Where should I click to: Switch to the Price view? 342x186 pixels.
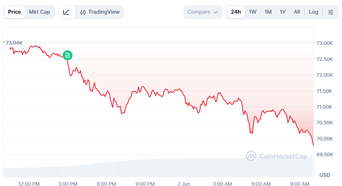pyautogui.click(x=14, y=12)
